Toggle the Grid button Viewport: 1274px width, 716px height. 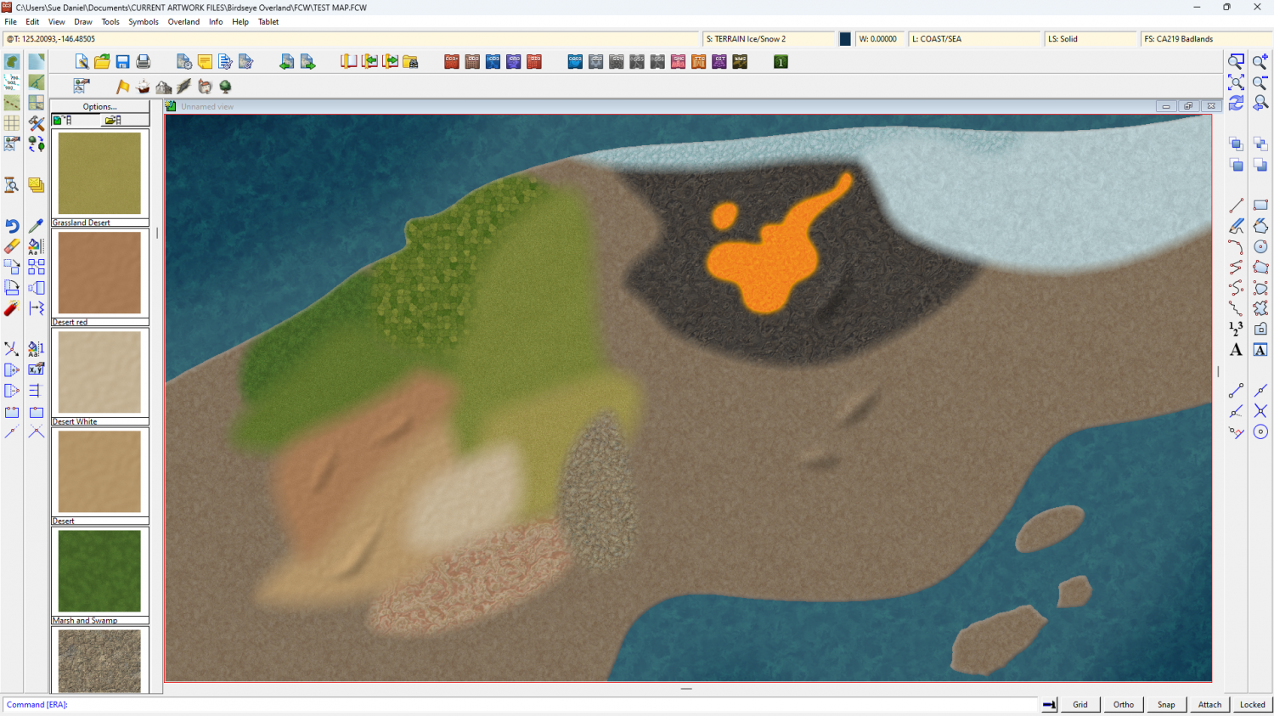pos(1080,704)
